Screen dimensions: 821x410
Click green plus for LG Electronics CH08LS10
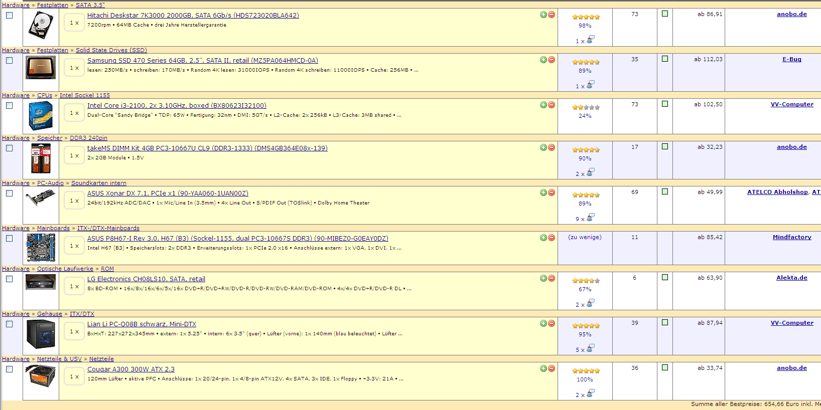543,278
